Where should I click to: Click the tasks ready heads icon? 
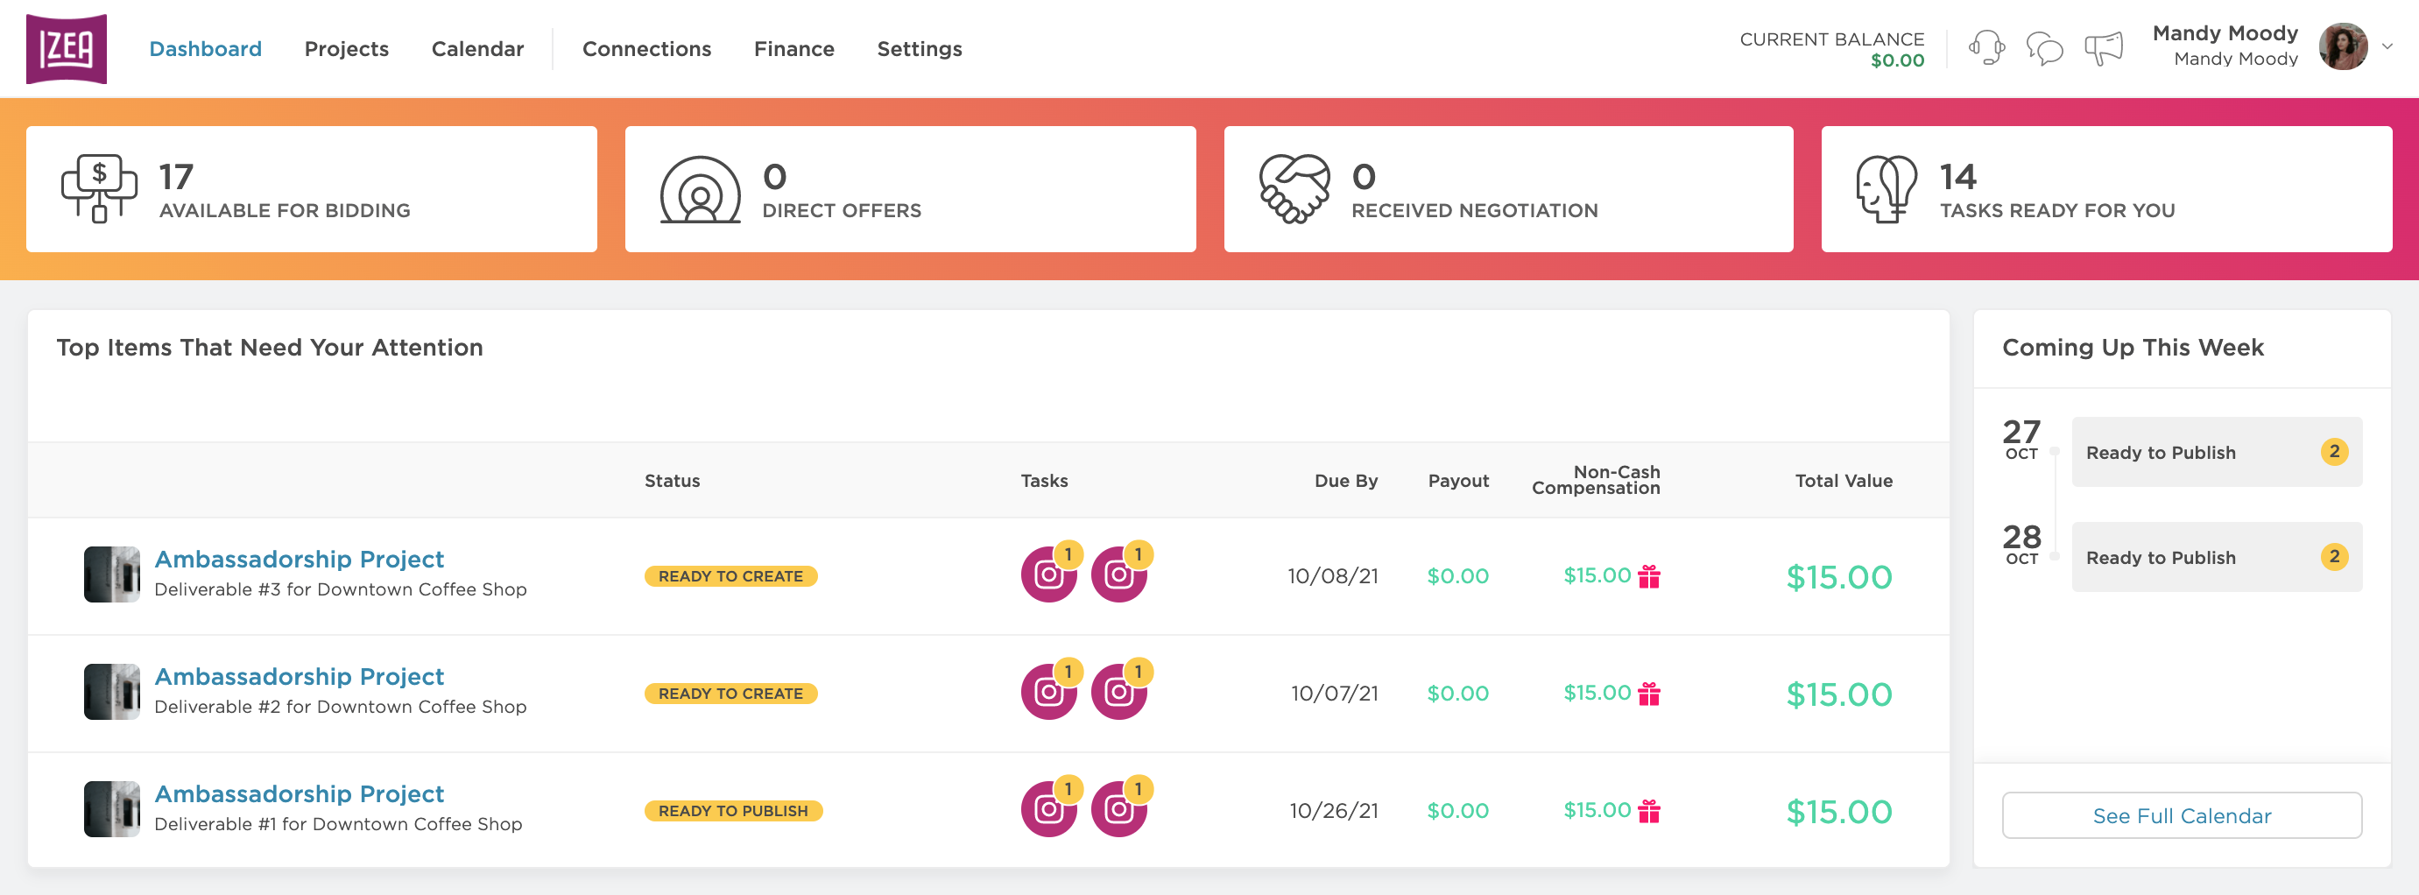coord(1886,189)
